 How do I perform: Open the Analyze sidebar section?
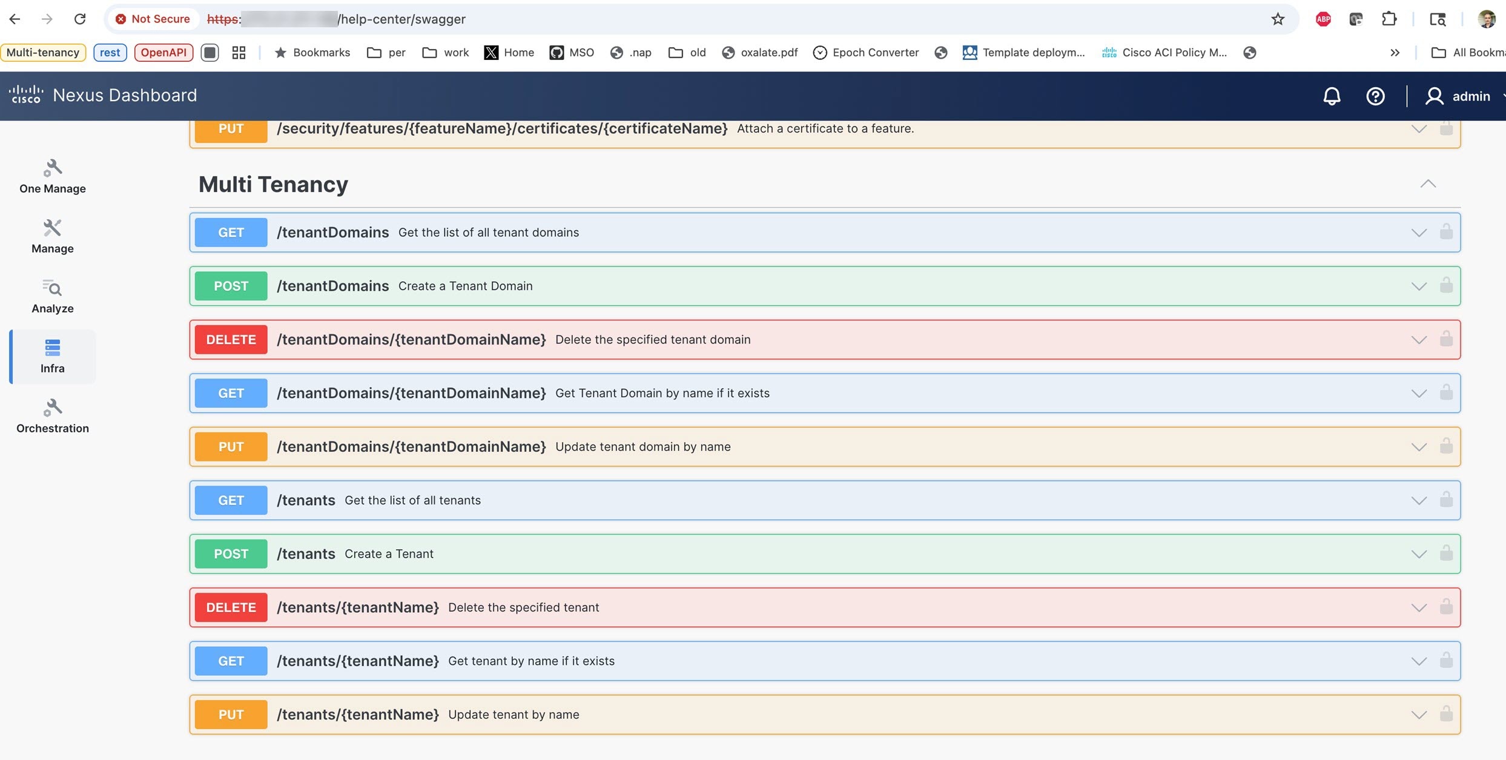tap(53, 296)
